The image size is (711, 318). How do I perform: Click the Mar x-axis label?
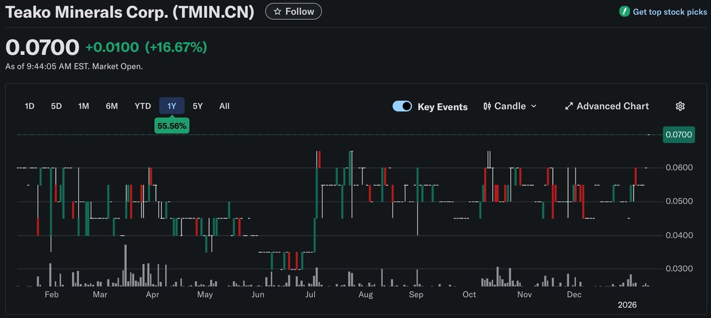click(x=100, y=294)
